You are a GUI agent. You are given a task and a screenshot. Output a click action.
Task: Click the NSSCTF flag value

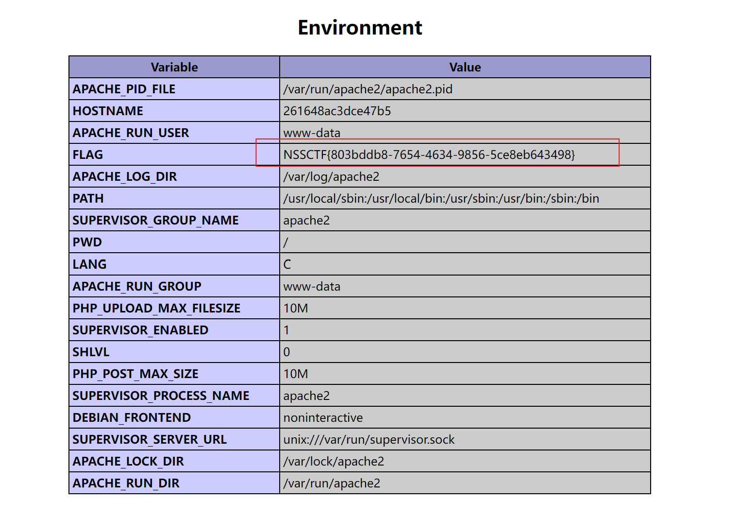click(x=429, y=155)
